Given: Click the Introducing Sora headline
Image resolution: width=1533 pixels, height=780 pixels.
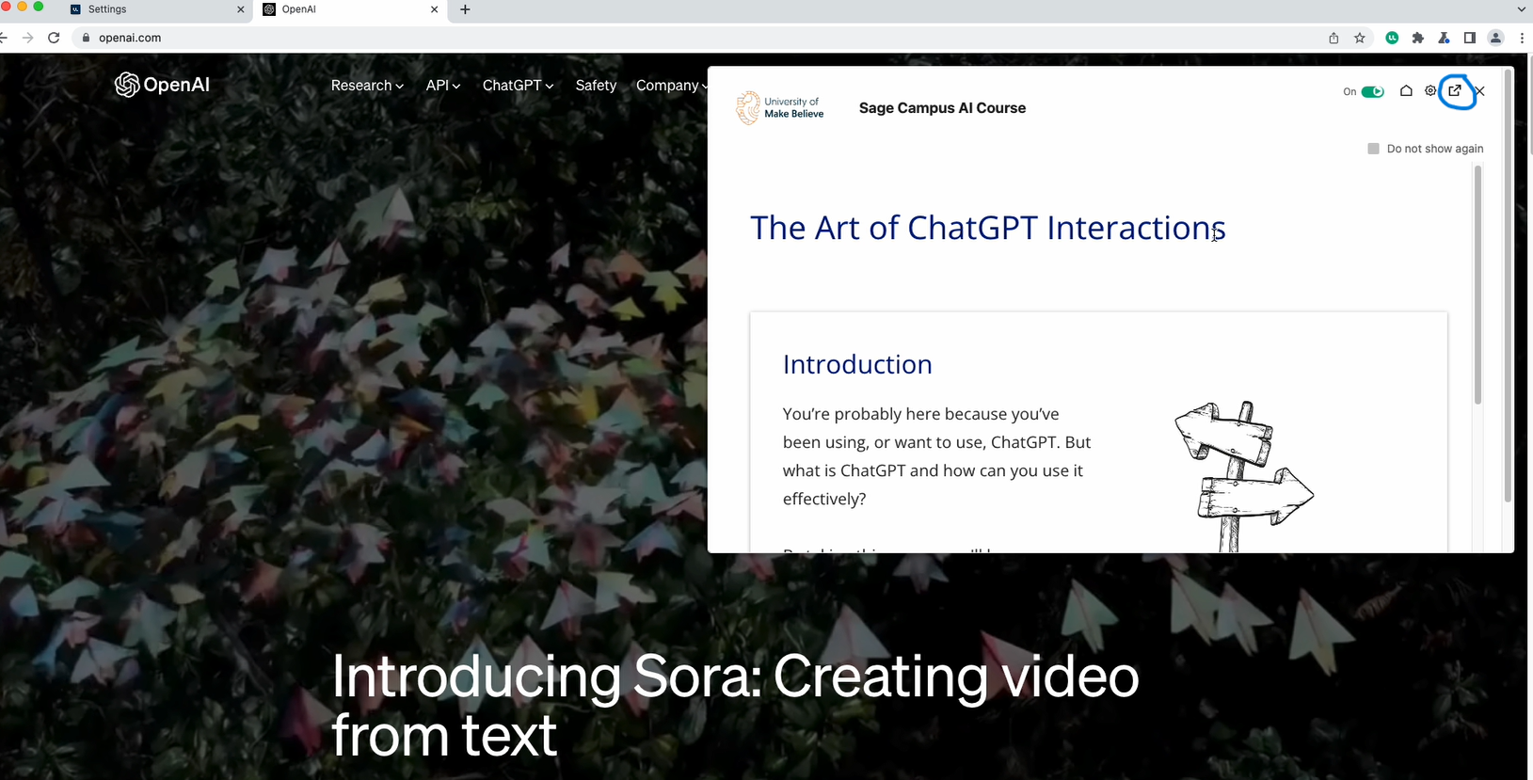Looking at the screenshot, I should [x=735, y=706].
